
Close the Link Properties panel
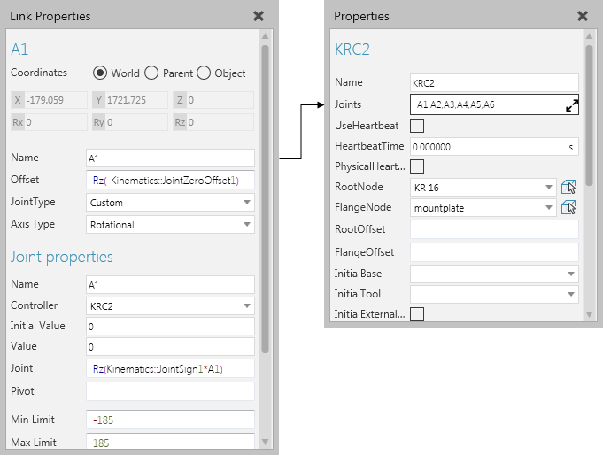258,16
